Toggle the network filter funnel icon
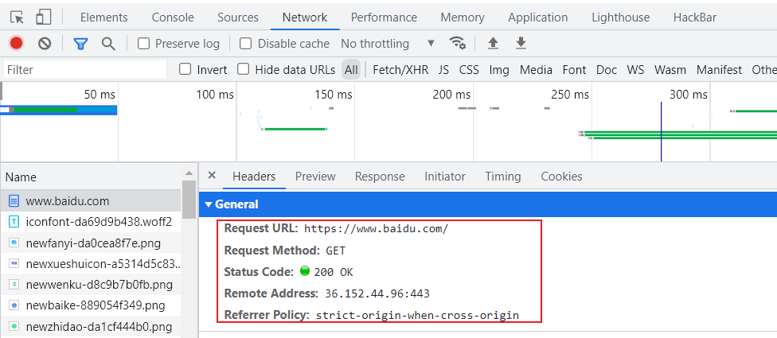Viewport: 777px width, 338px height. point(80,44)
